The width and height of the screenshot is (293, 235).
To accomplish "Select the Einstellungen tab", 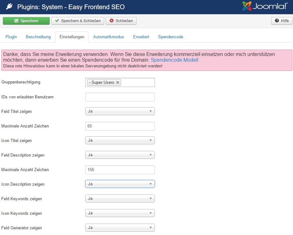I will pyautogui.click(x=72, y=37).
